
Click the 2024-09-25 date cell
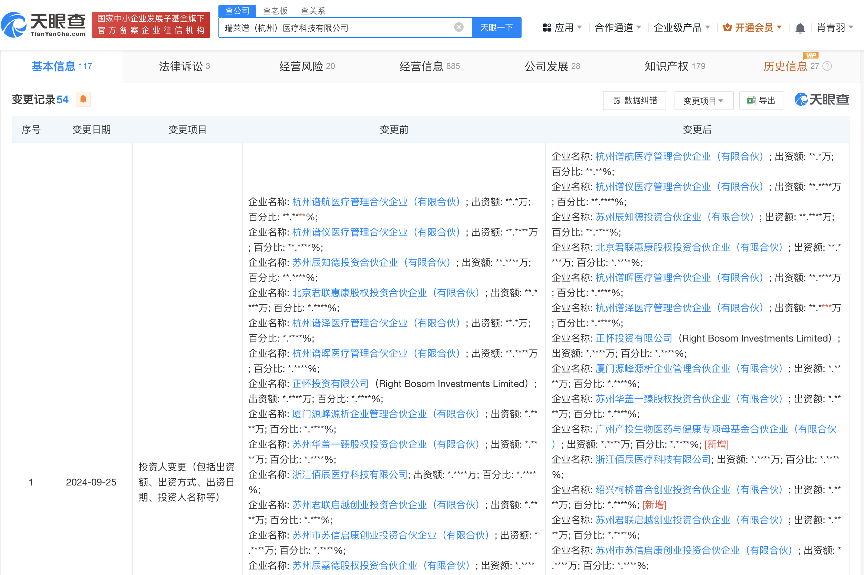[91, 482]
